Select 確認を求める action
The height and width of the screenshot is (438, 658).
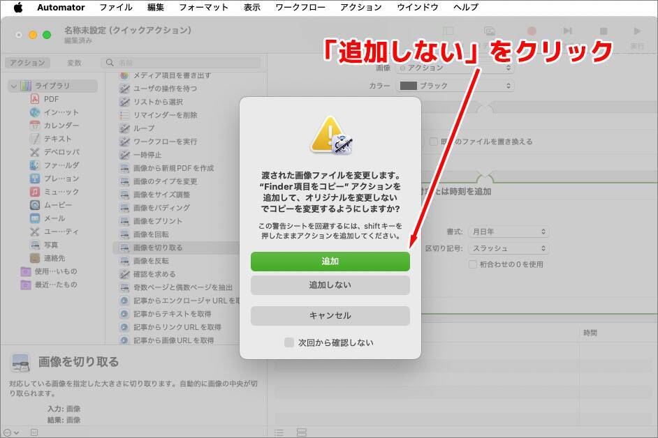click(154, 274)
